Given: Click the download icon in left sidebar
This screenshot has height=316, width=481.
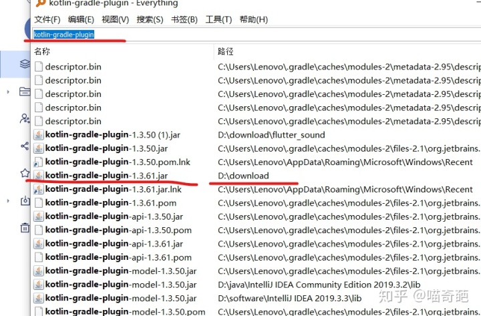Looking at the screenshot, I should pyautogui.click(x=25, y=200).
